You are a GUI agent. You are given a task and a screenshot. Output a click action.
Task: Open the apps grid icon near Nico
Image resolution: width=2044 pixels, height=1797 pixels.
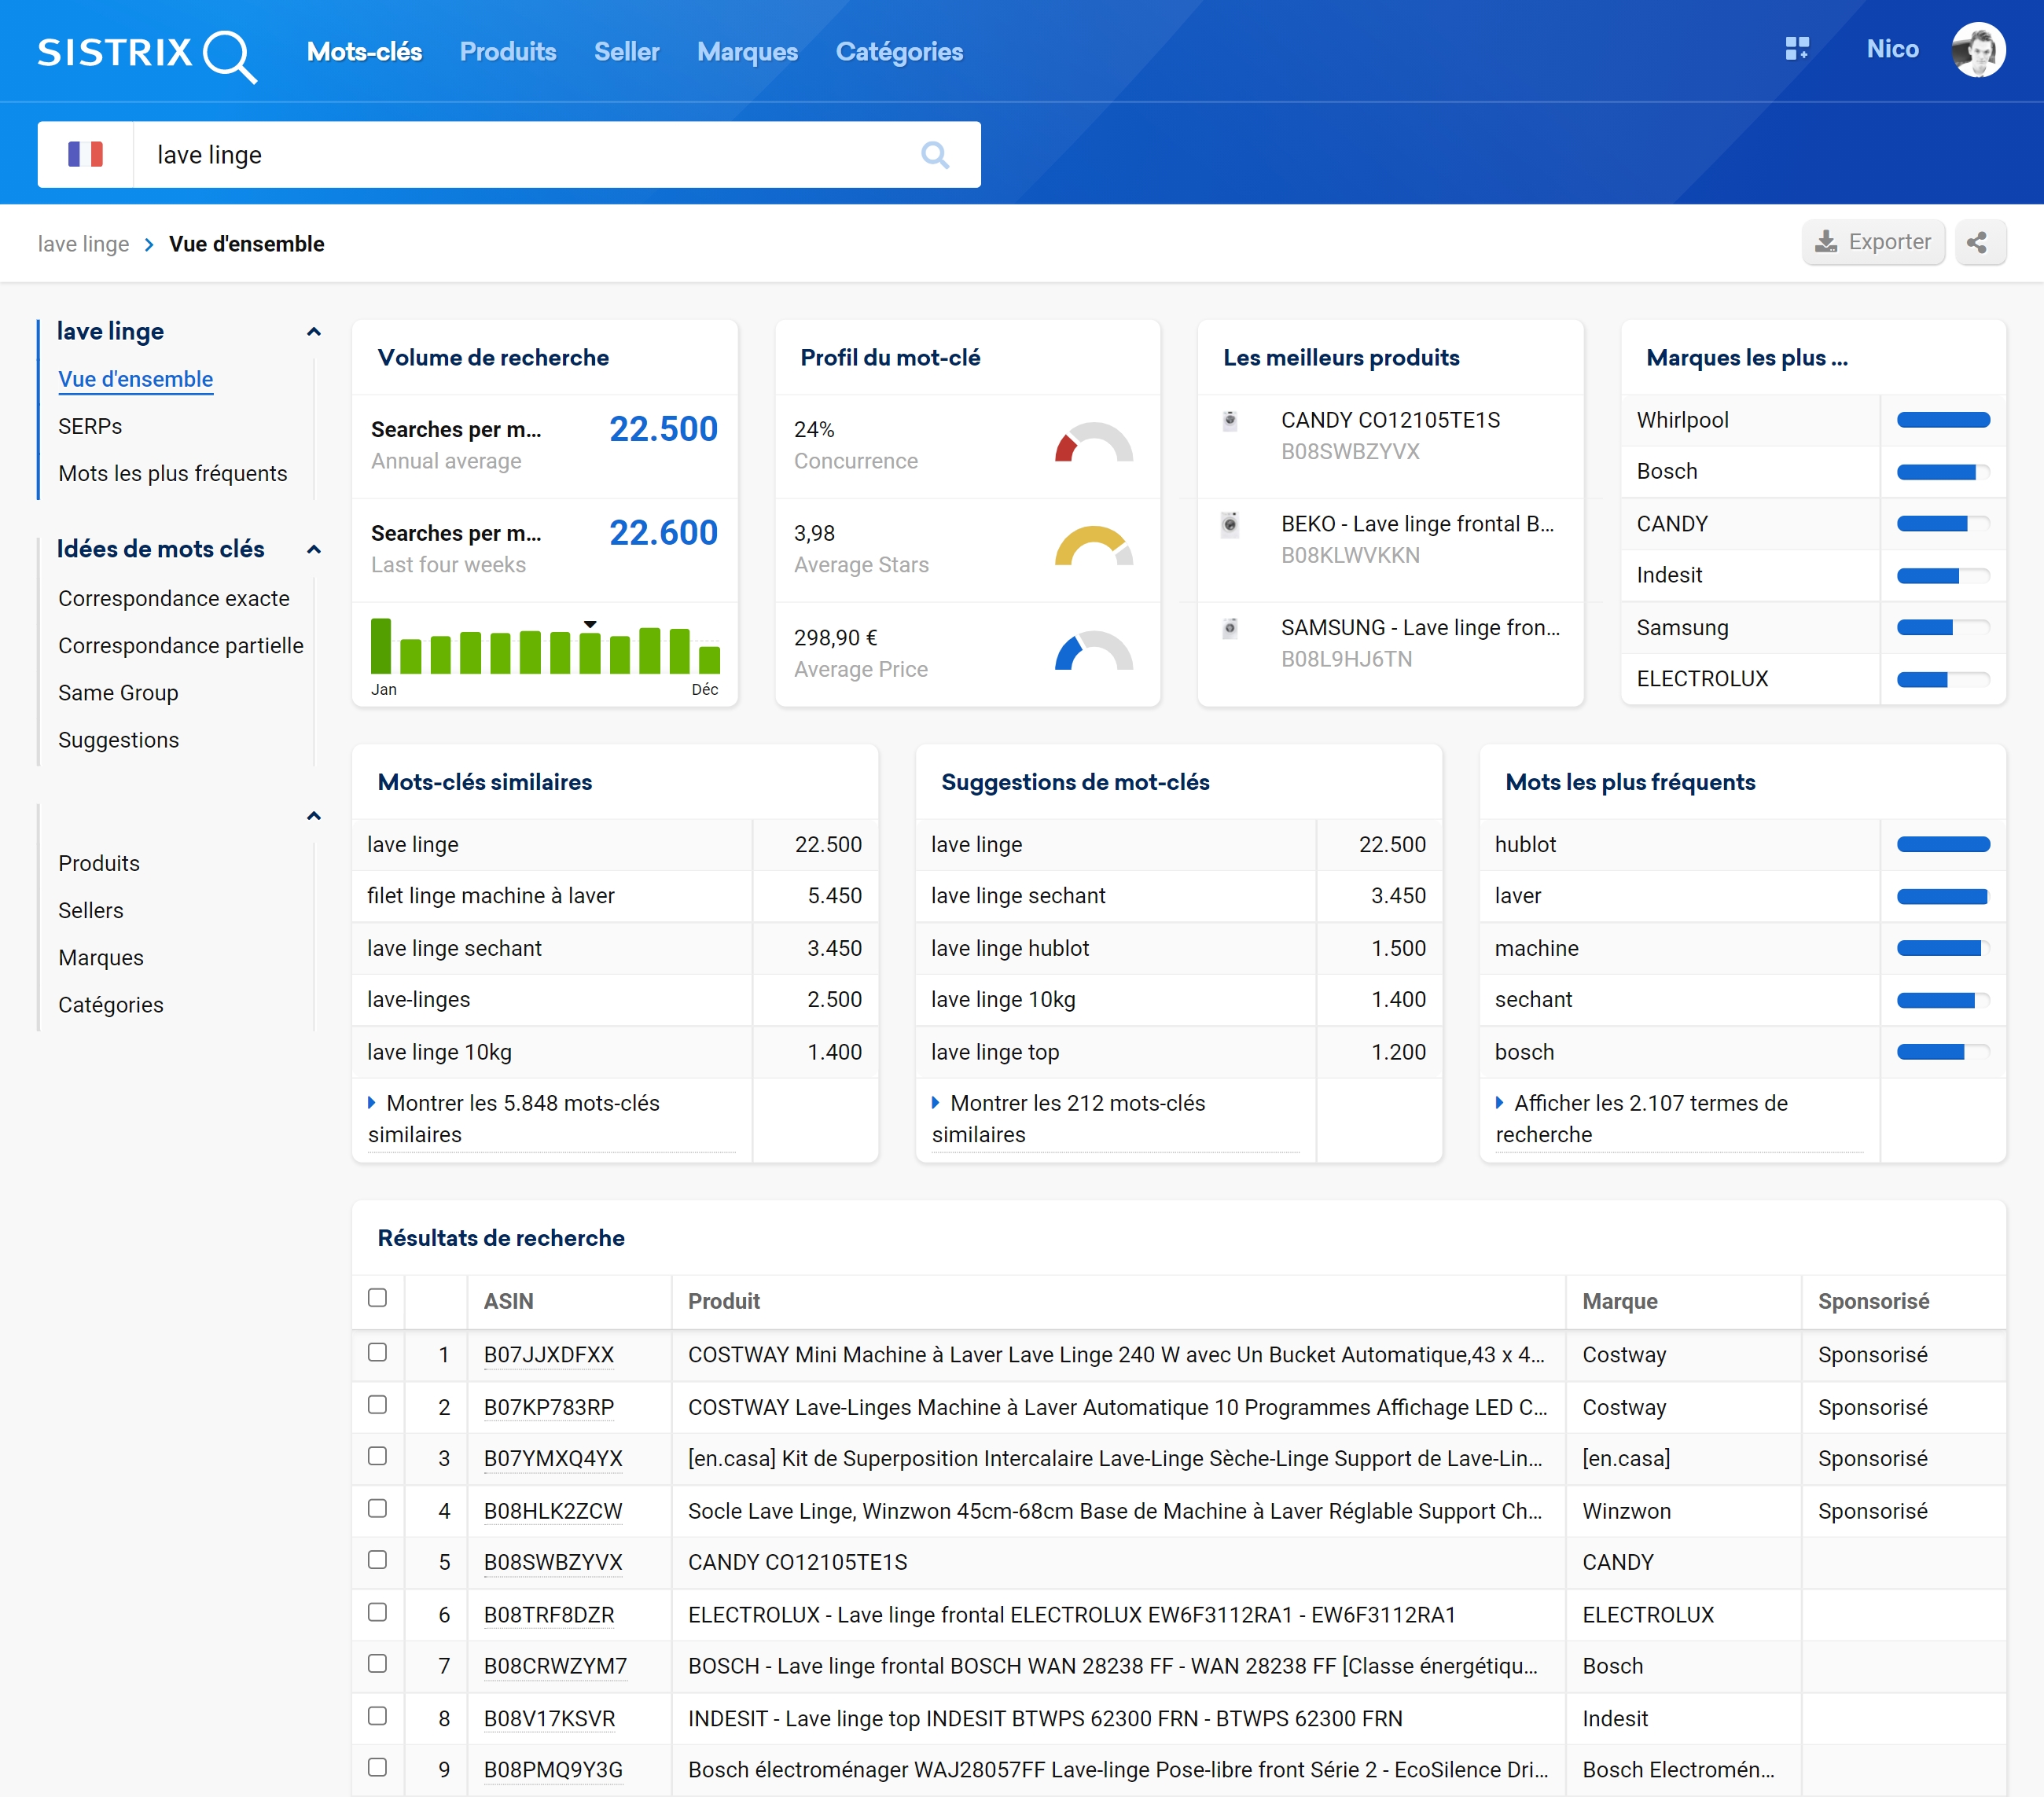(1797, 49)
